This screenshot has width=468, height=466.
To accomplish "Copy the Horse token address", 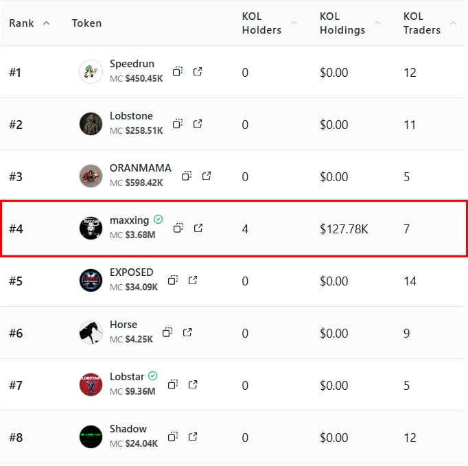I will (x=167, y=332).
